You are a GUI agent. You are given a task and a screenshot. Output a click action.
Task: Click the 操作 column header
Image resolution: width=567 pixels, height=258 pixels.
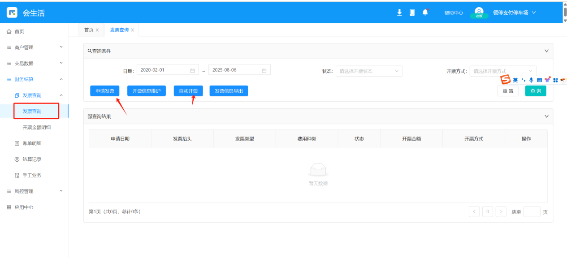click(526, 139)
